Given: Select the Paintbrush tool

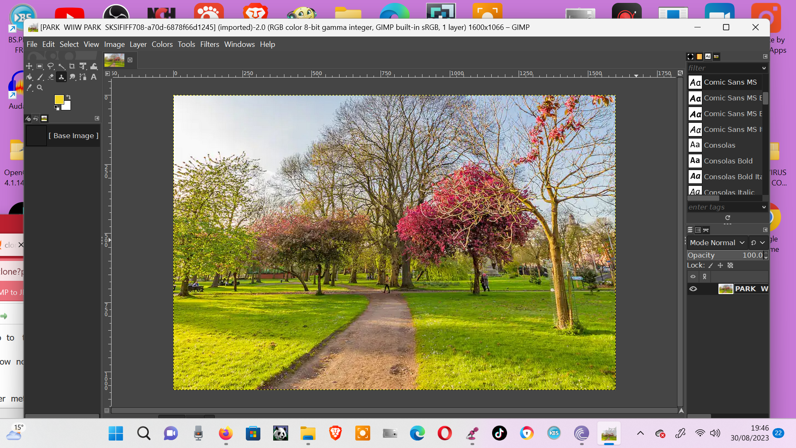Looking at the screenshot, I should click(40, 77).
